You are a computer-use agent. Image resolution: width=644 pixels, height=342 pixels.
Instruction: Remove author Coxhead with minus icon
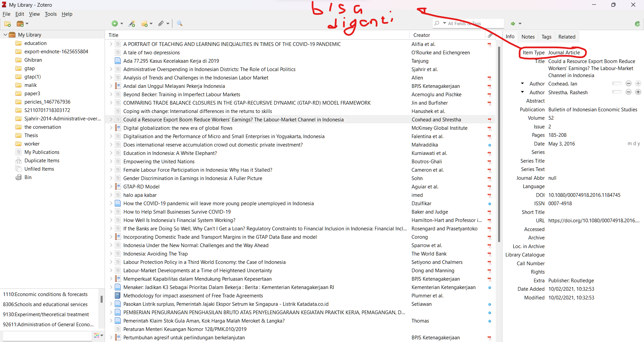click(629, 83)
